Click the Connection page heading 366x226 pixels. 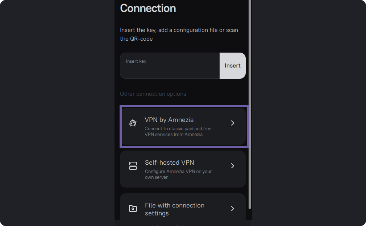click(148, 8)
